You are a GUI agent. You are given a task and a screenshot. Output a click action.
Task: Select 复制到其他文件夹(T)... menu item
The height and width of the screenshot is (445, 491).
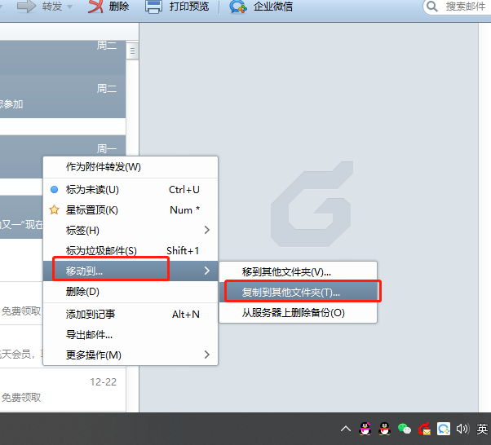click(292, 292)
